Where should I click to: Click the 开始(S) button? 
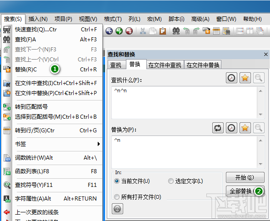coord(245,177)
